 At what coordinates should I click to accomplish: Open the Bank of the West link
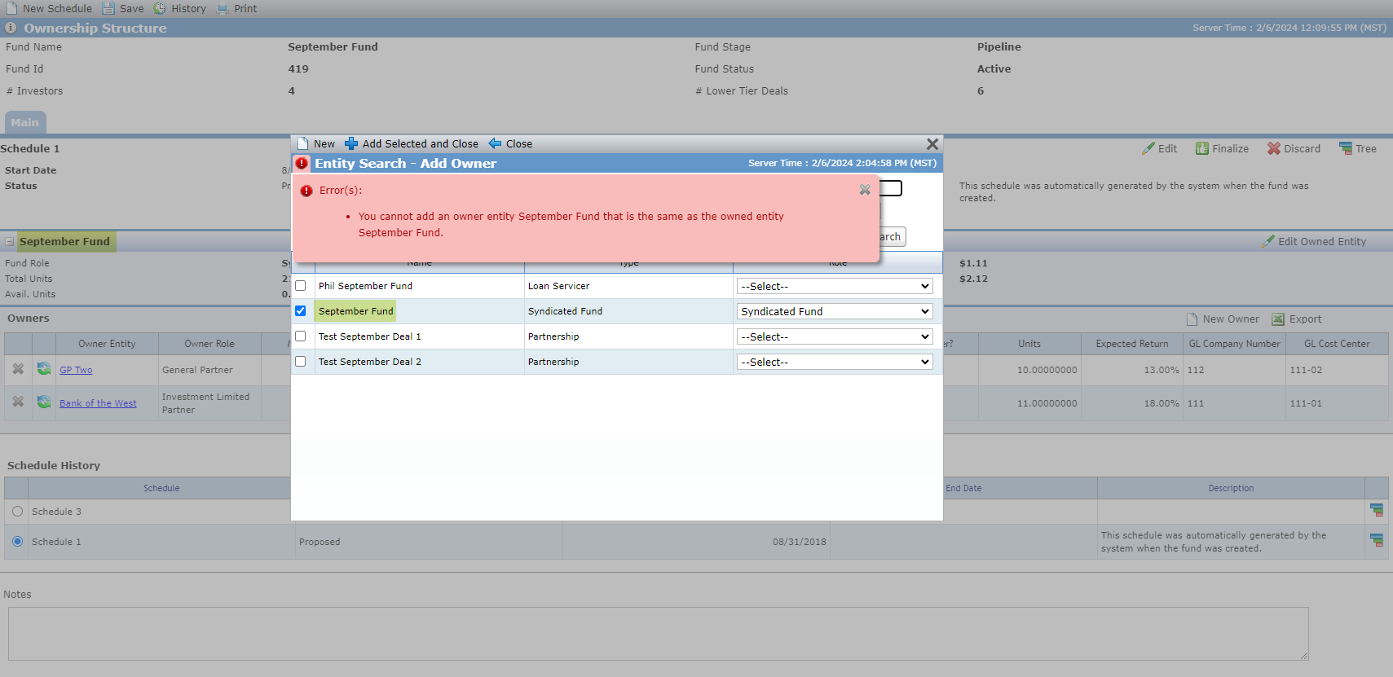click(98, 403)
